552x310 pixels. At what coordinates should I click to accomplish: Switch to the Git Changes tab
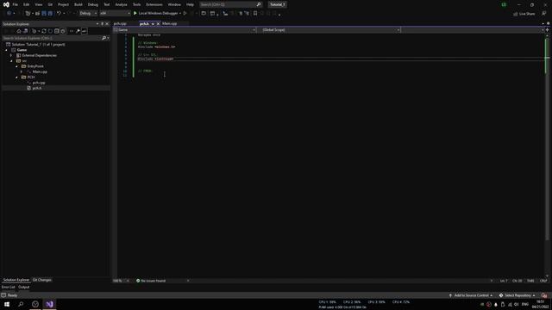(42, 280)
